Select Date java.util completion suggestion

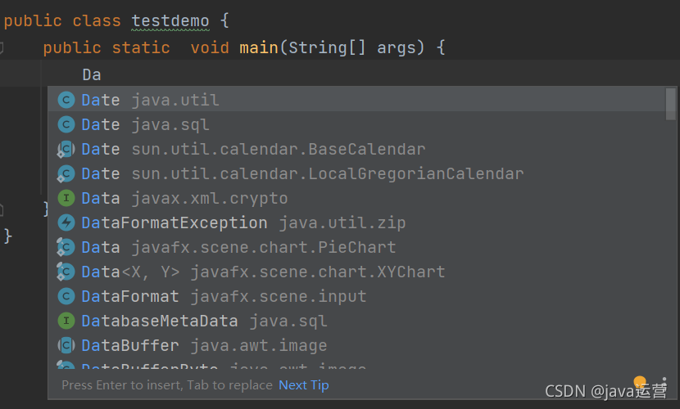(x=356, y=100)
